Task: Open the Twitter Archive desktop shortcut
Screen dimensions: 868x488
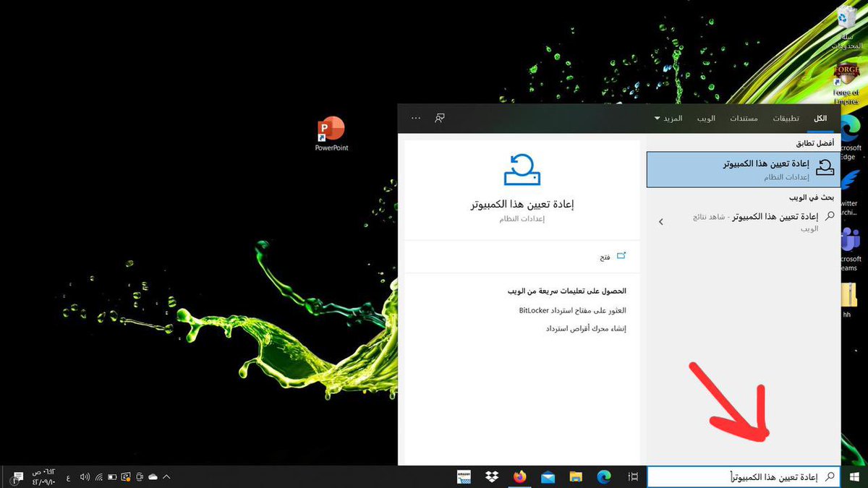Action: coord(850,194)
